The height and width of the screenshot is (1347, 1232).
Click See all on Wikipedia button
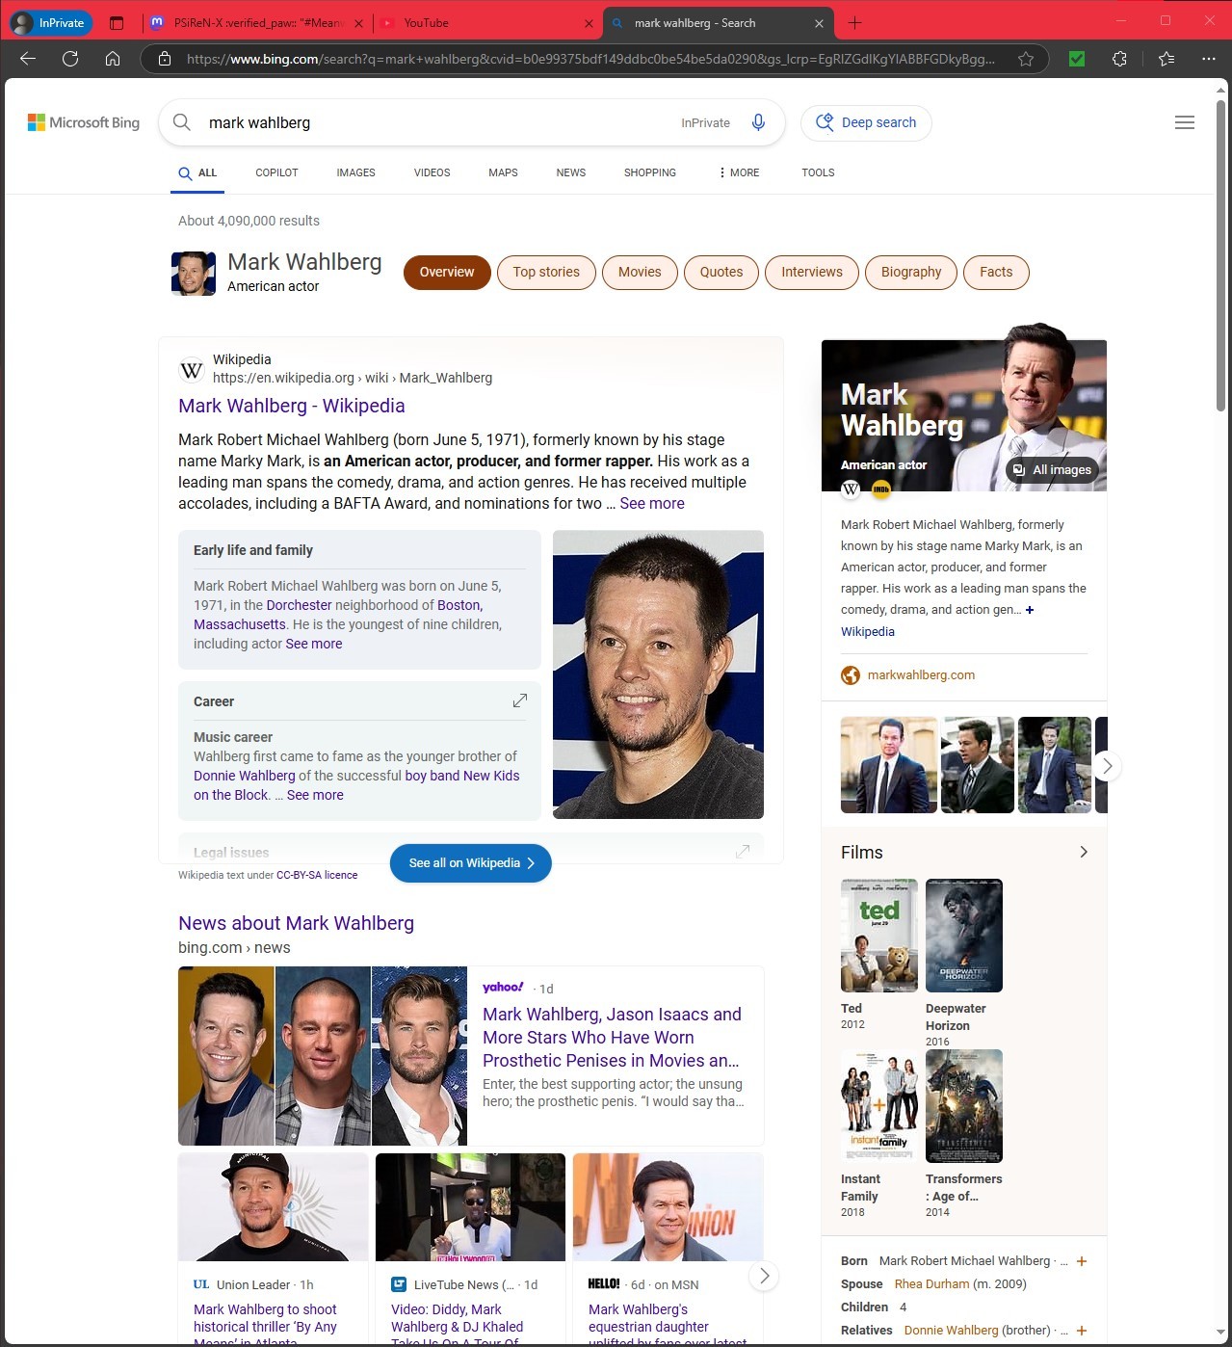pos(470,863)
